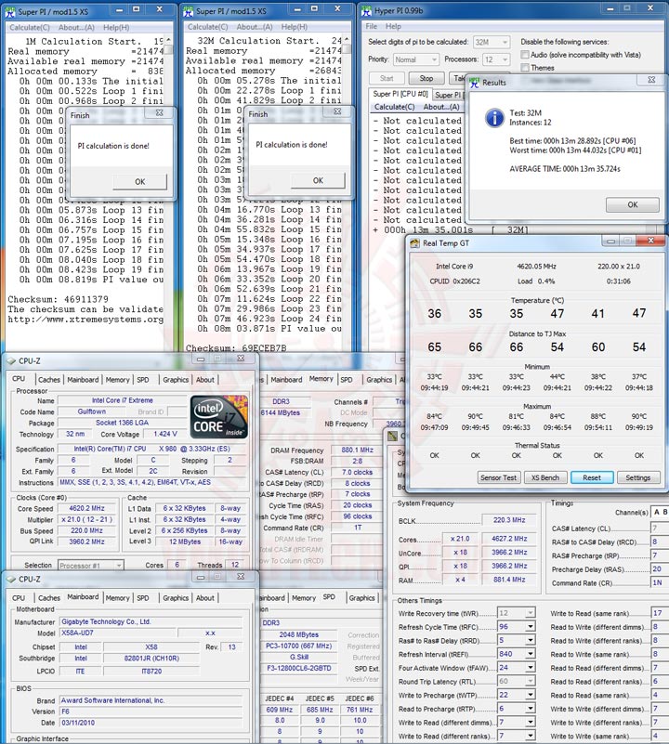Click the Precharge Delay (tRAS) field showing 20

[659, 568]
